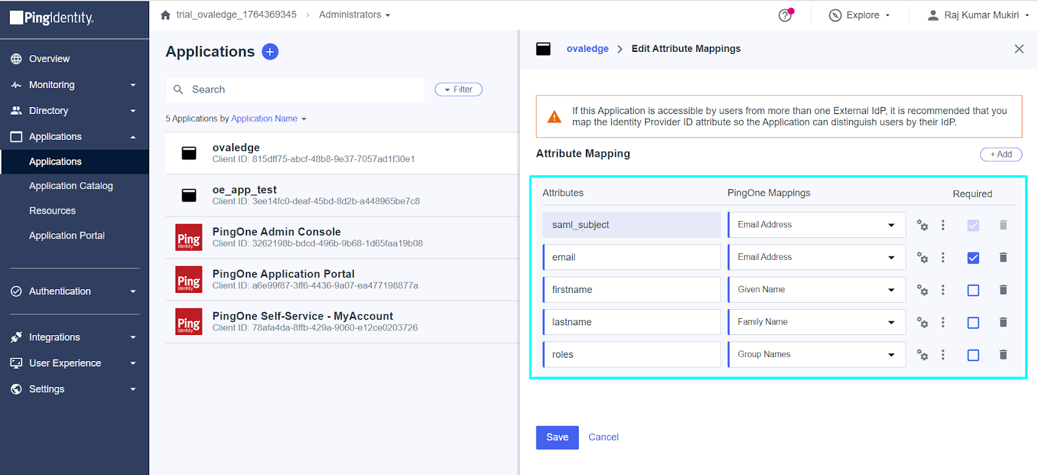Viewport: 1038px width, 475px height.
Task: Delete the email attribute mapping
Action: point(1003,257)
